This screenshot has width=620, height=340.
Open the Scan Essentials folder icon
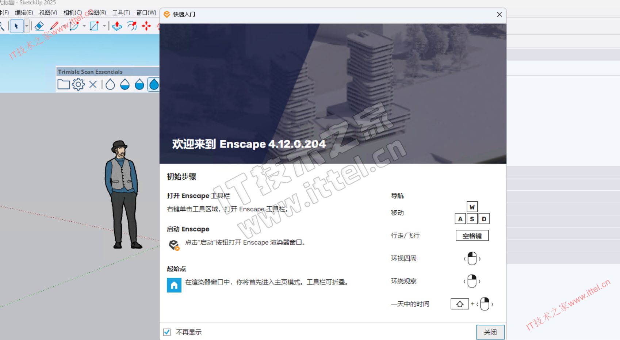click(64, 85)
